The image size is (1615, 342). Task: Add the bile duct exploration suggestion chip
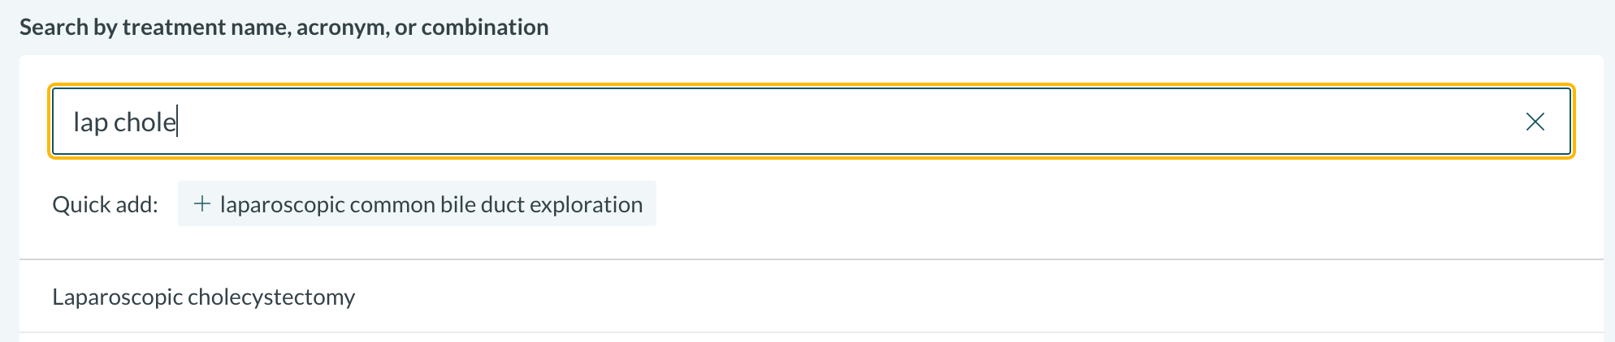click(417, 204)
